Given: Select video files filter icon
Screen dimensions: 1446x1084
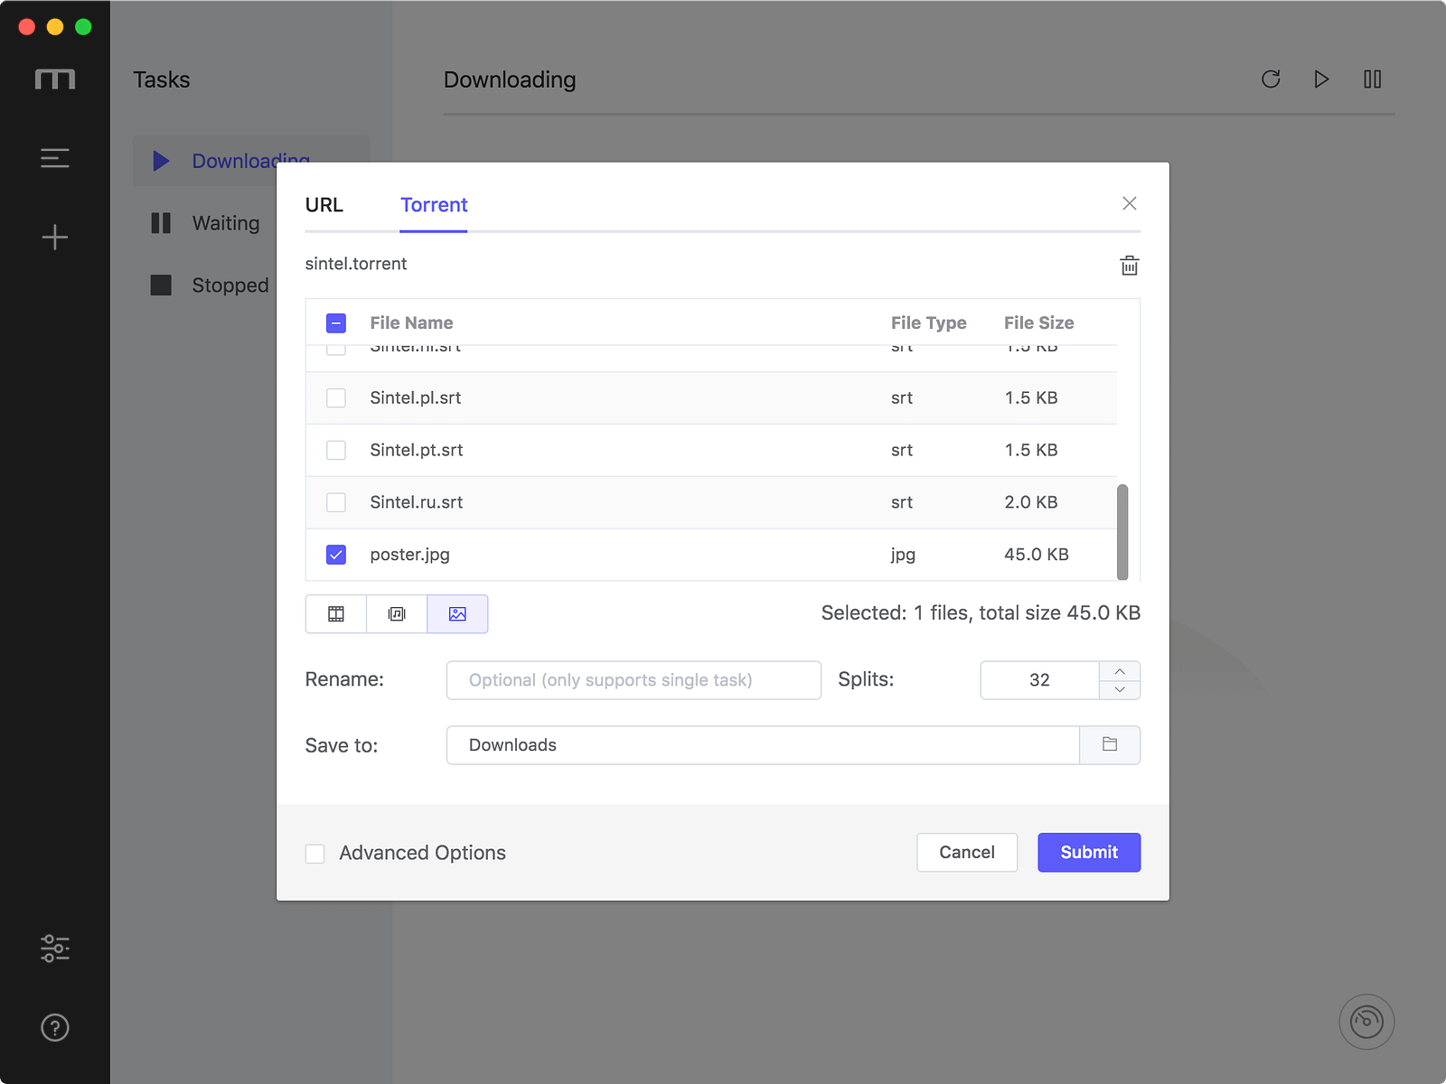Looking at the screenshot, I should tap(336, 614).
